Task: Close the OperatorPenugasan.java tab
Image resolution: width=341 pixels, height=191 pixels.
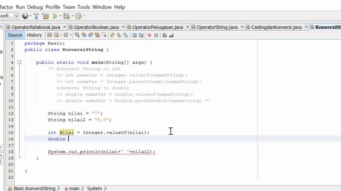Action: pos(188,27)
